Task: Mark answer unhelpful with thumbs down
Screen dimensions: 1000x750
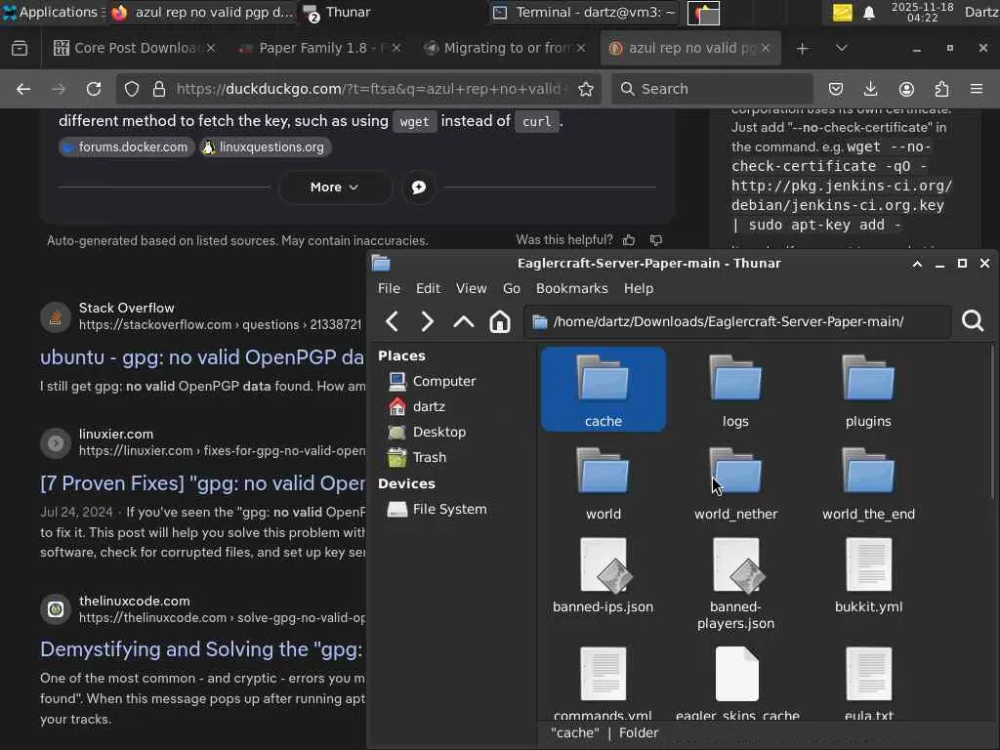Action: (655, 240)
